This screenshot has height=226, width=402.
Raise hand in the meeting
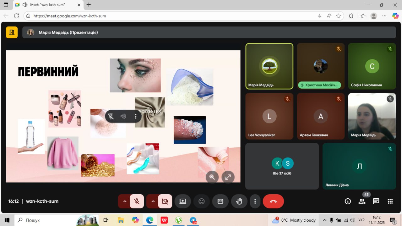point(239,201)
